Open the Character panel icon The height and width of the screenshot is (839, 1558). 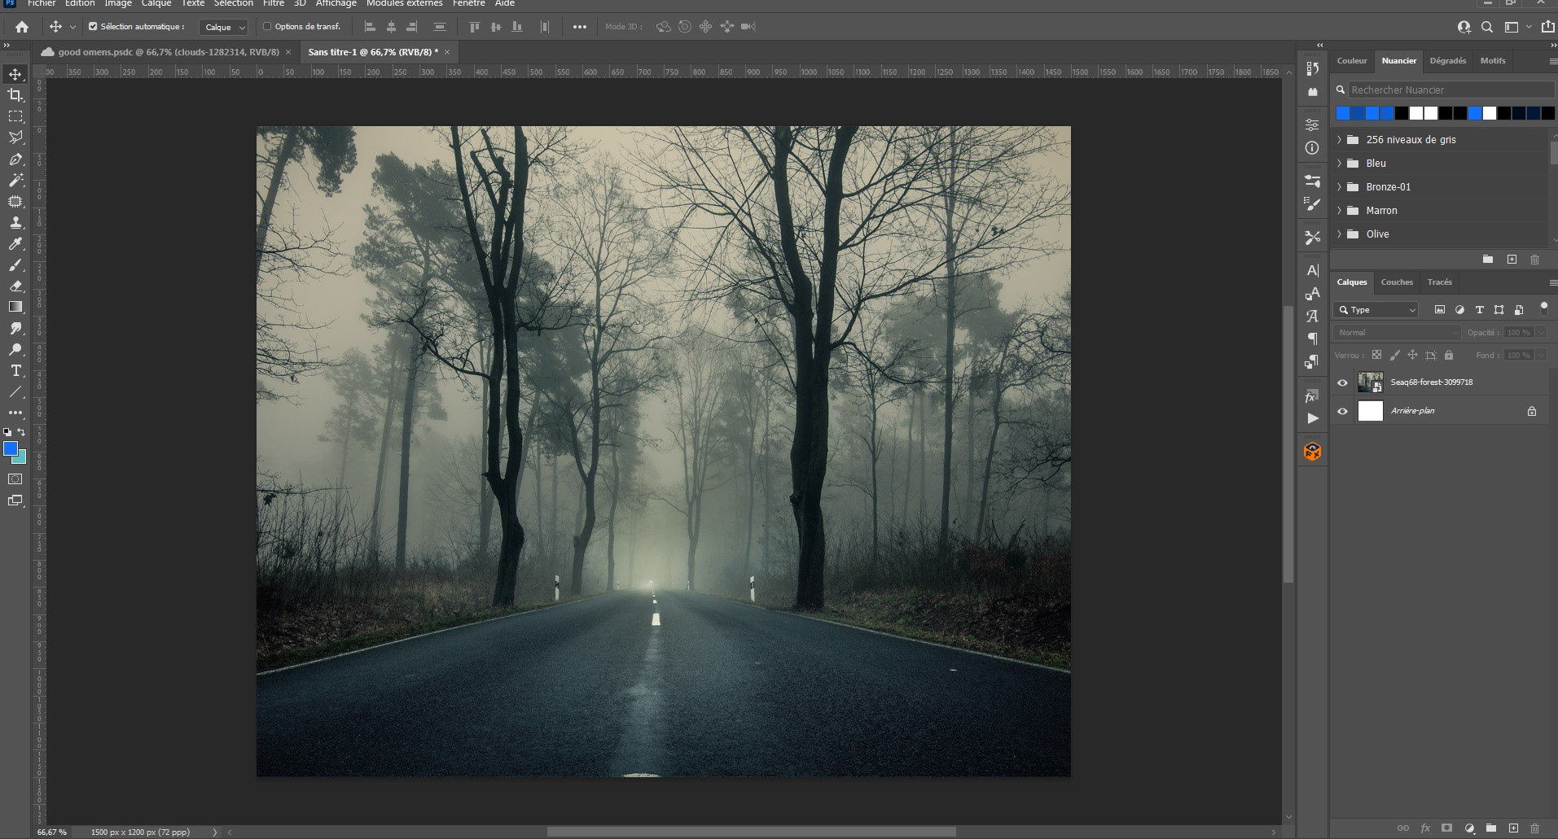point(1312,270)
